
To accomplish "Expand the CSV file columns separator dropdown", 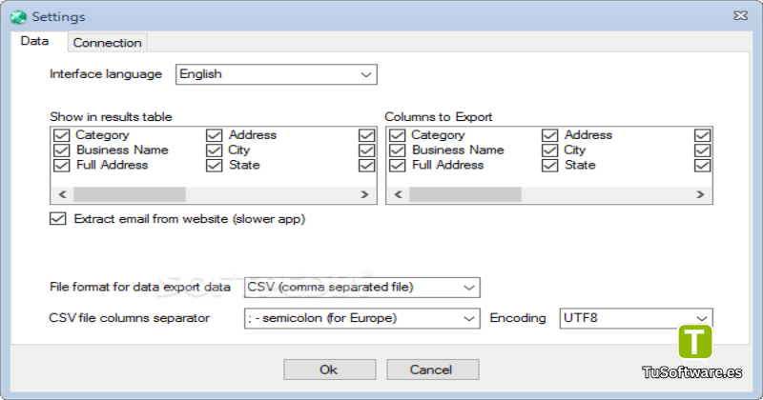I will (362, 318).
